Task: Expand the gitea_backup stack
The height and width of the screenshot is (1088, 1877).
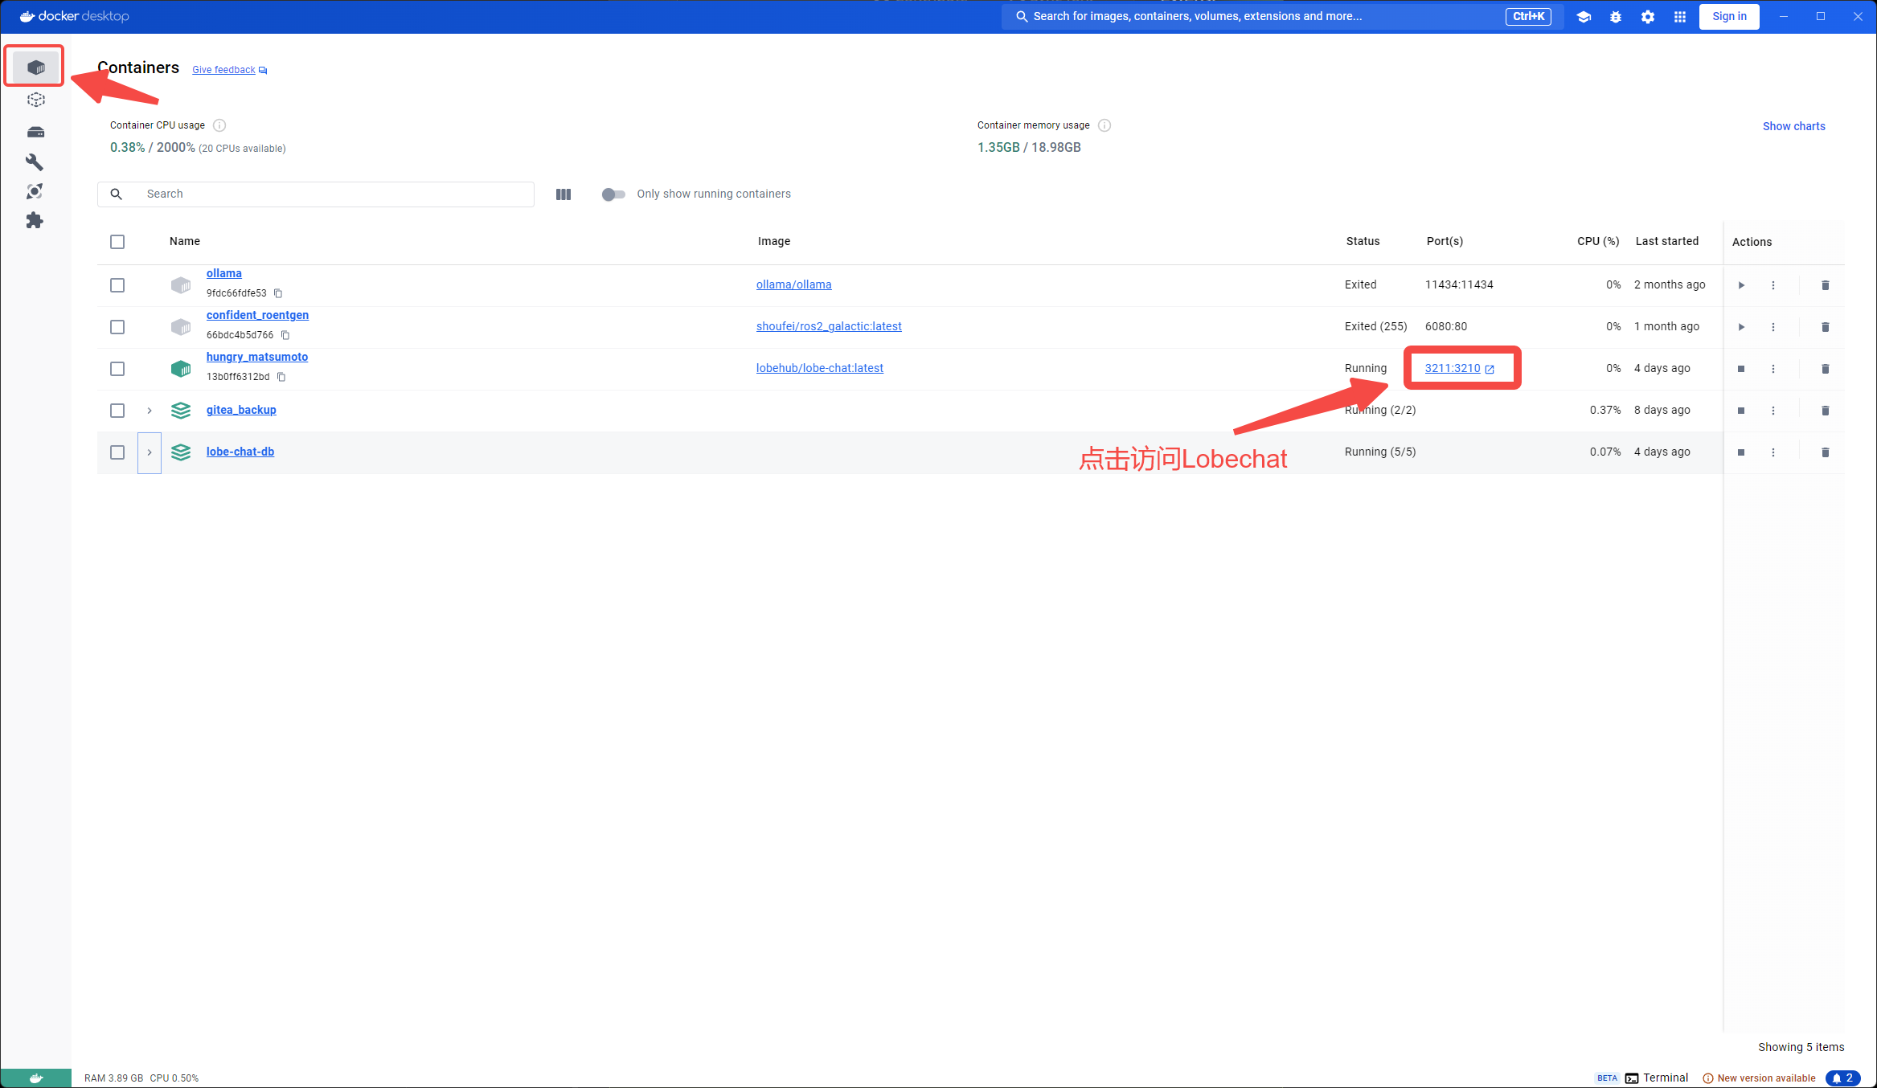Action: coord(150,411)
